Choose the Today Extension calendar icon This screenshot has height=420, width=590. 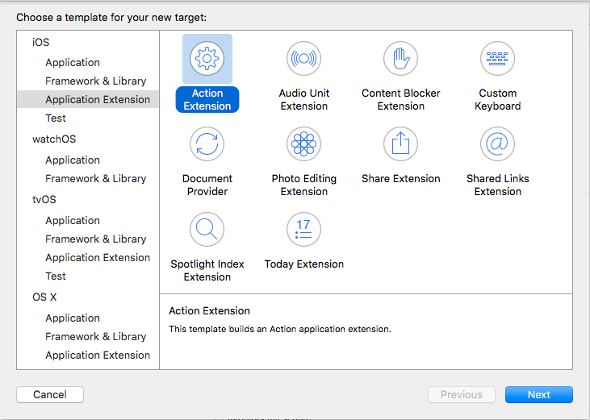[304, 230]
